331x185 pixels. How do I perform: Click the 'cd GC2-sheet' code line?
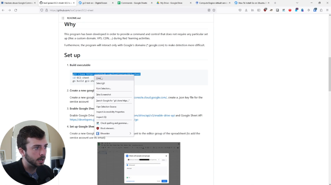pos(81,77)
